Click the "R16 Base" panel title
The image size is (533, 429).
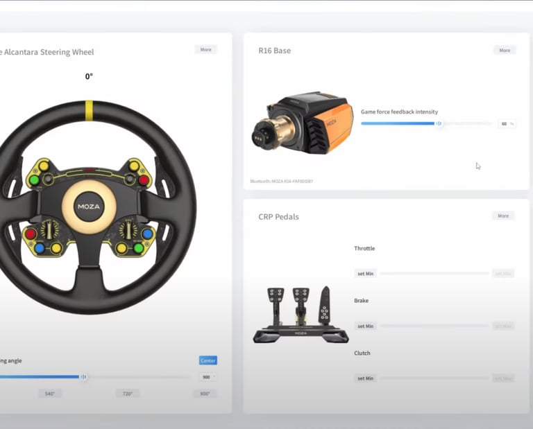click(275, 51)
